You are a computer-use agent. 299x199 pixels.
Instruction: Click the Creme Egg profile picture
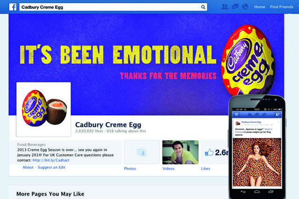[x=43, y=110]
